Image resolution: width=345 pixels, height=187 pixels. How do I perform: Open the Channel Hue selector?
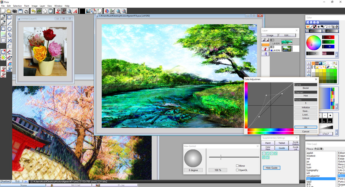coord(306,96)
